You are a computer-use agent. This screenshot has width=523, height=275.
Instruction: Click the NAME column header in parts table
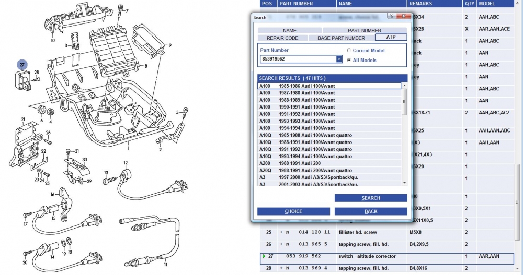[x=371, y=4]
